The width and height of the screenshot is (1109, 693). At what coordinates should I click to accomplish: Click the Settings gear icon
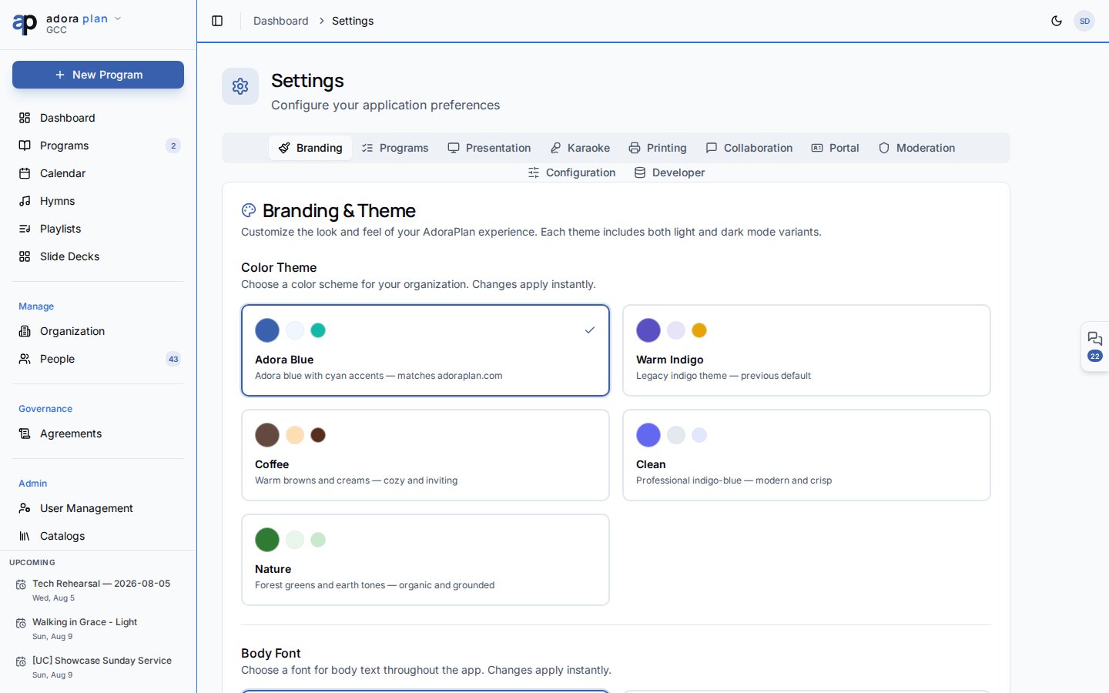click(x=240, y=86)
